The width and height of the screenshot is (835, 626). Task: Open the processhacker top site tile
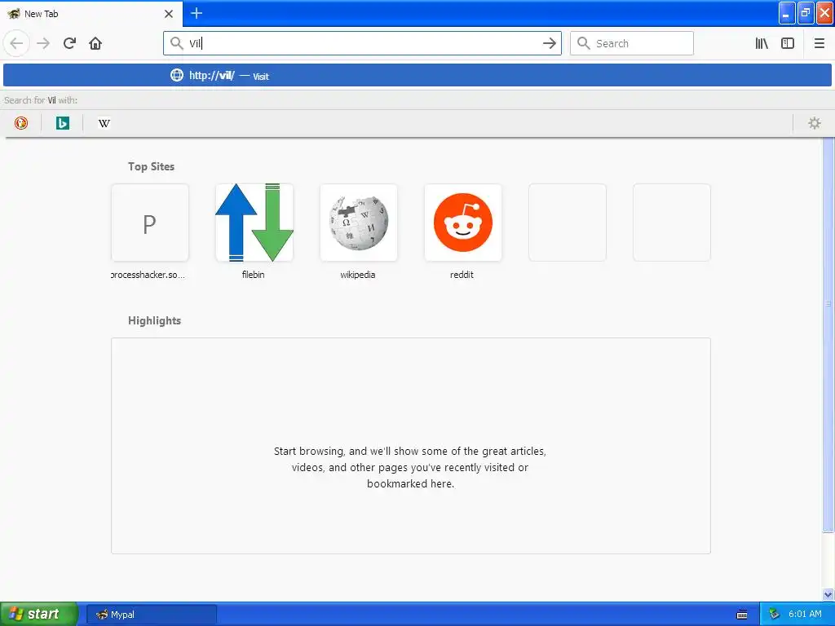pyautogui.click(x=150, y=223)
